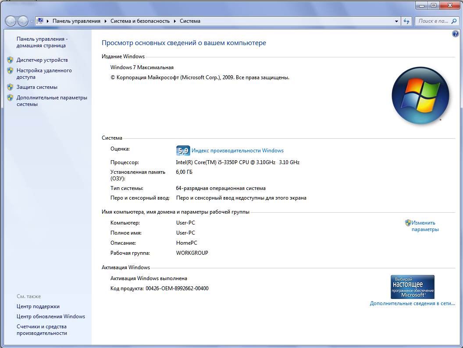Click the shield icon beside Защита системы
Image resolution: width=463 pixels, height=348 pixels.
click(x=10, y=87)
